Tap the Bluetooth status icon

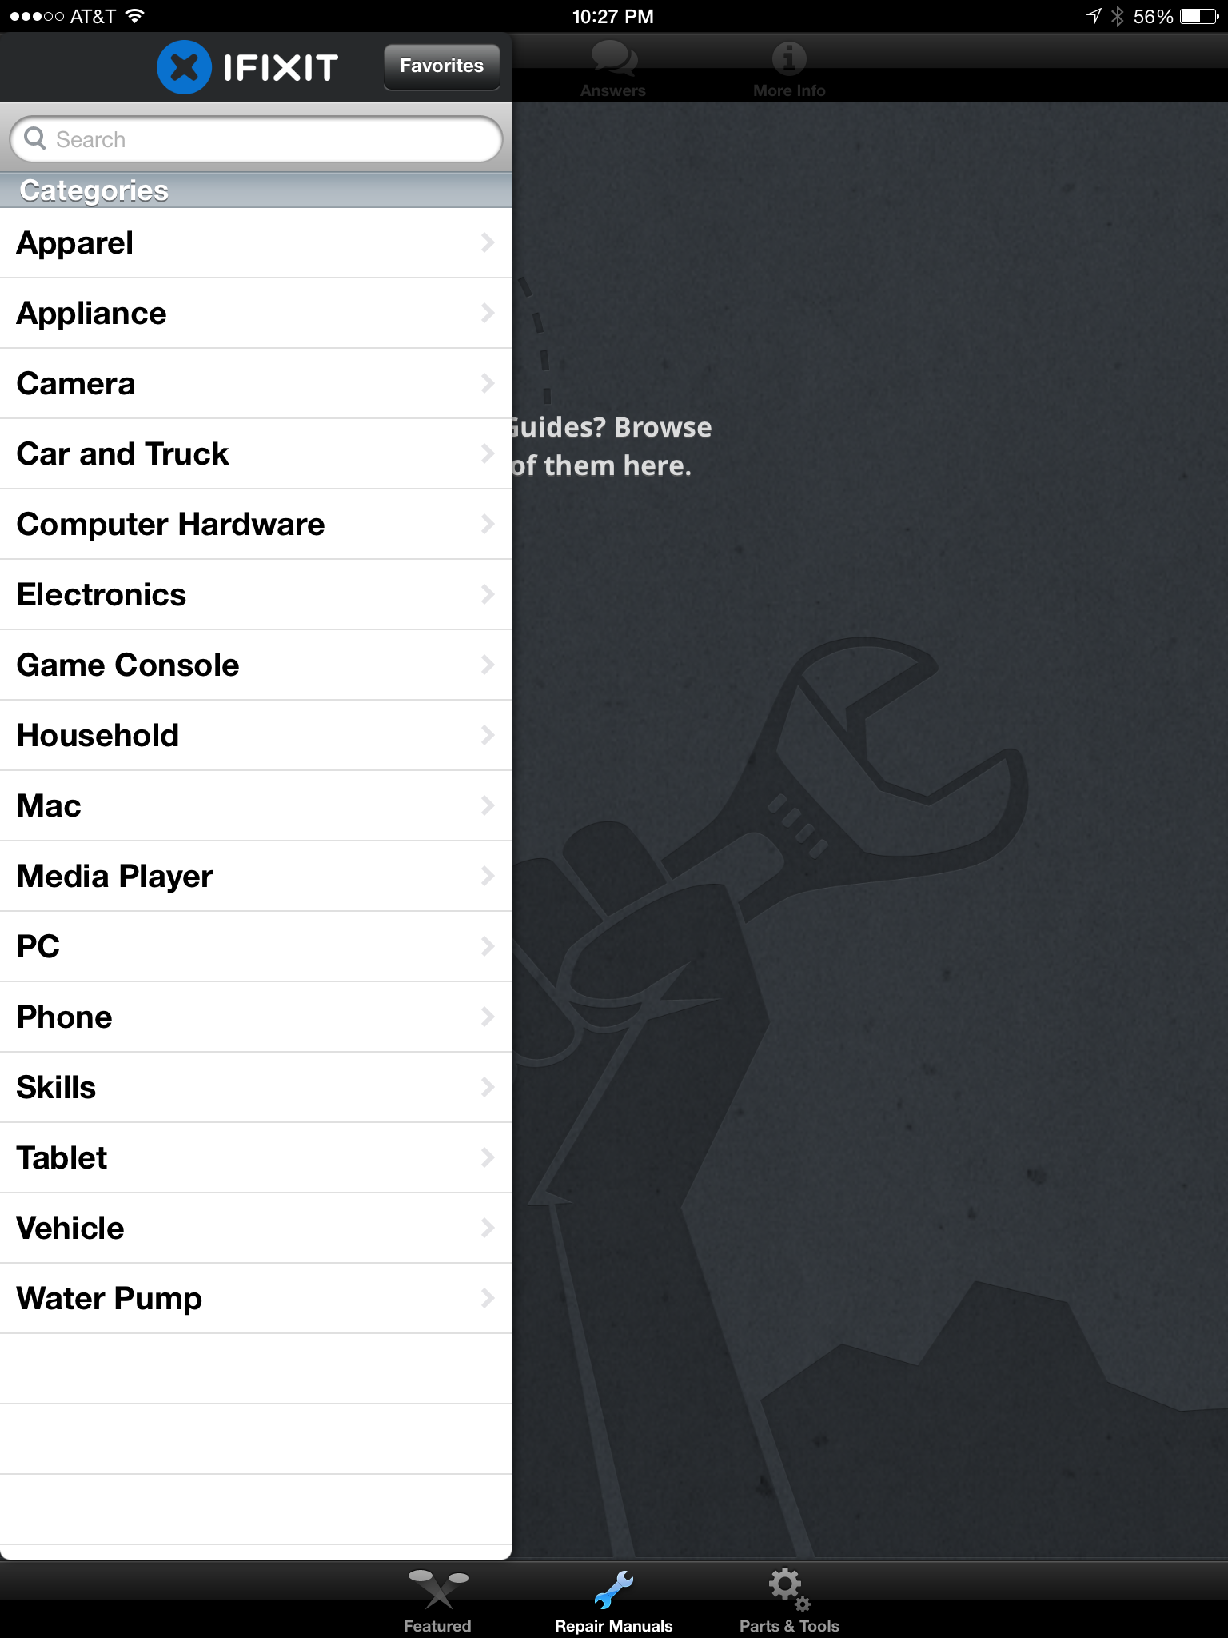coord(1117,16)
